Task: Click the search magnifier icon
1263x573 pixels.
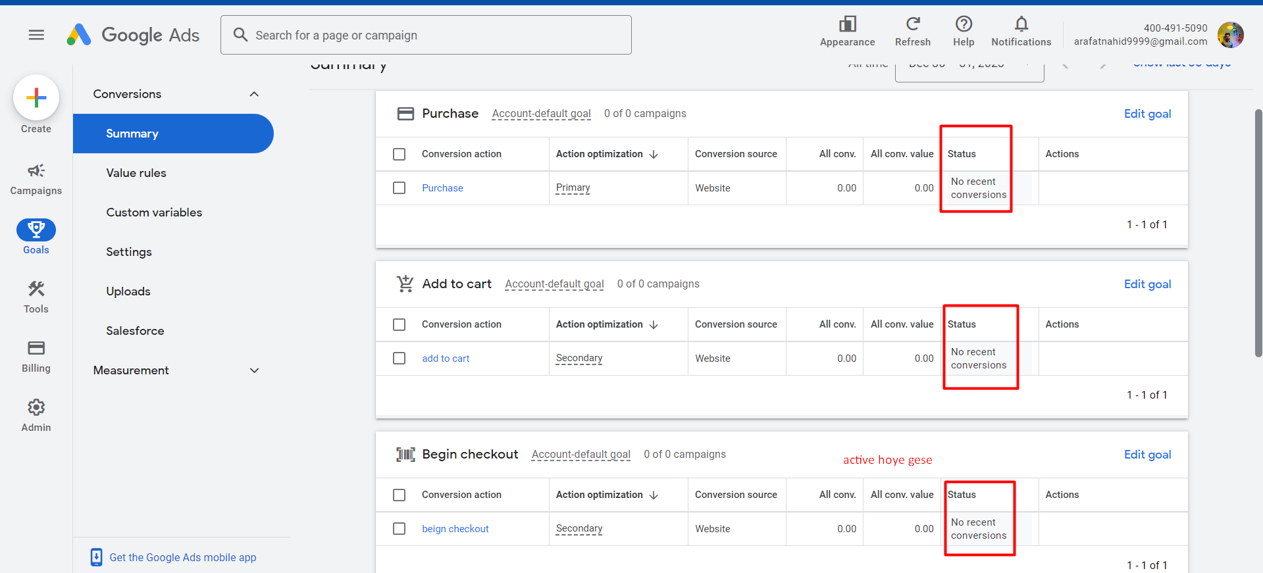Action: point(240,35)
